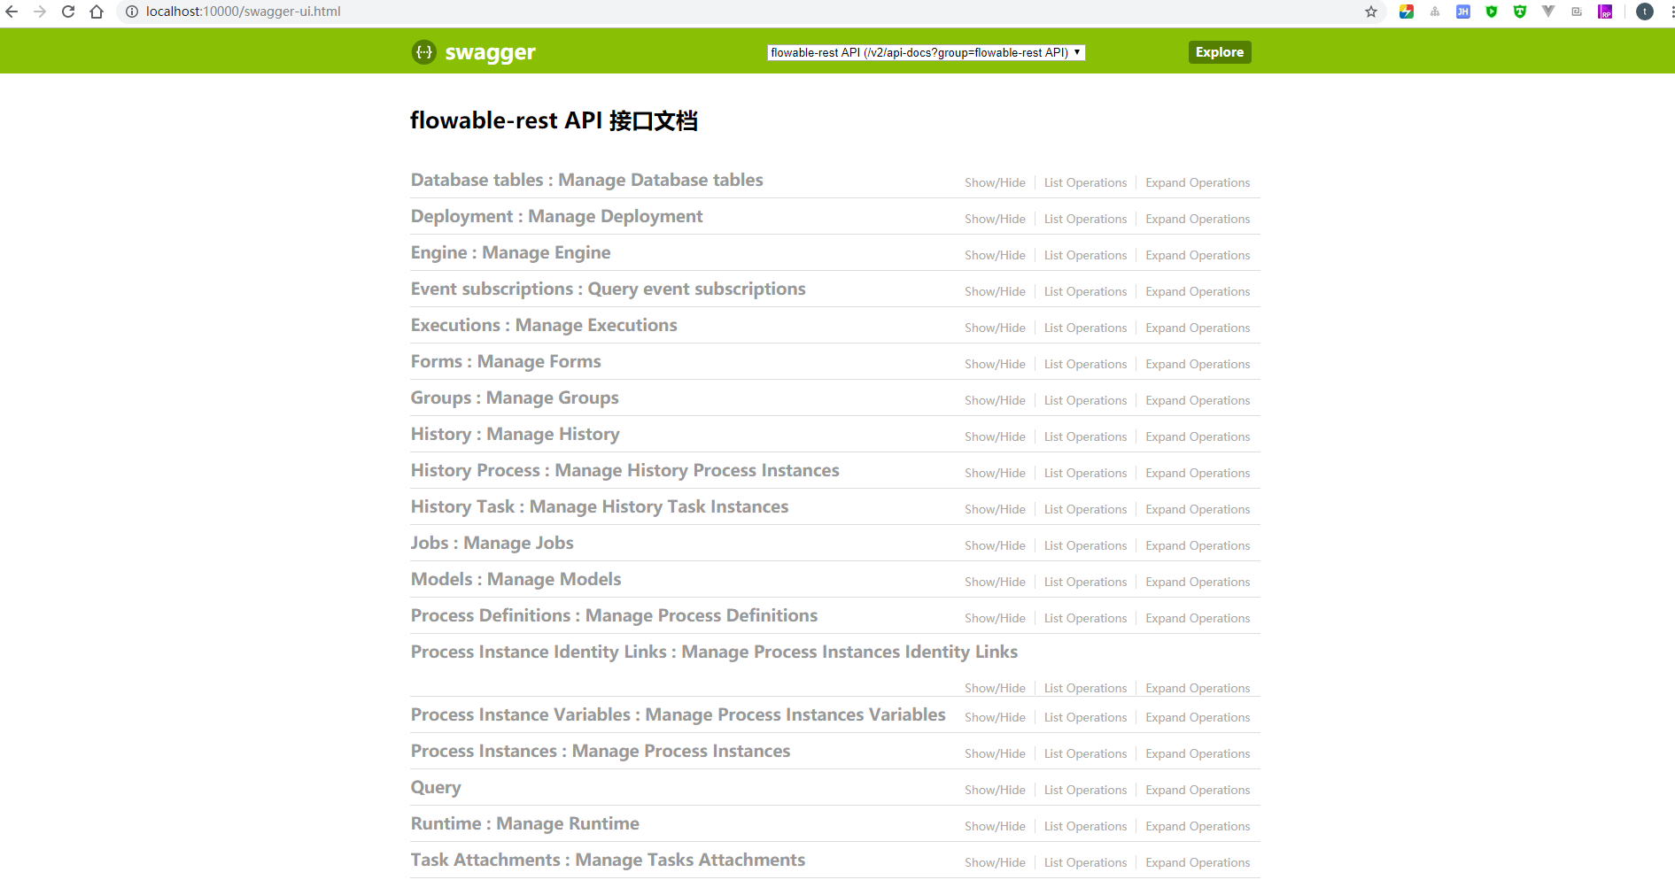Open the History Task section heading
The height and width of the screenshot is (880, 1675).
[599, 506]
